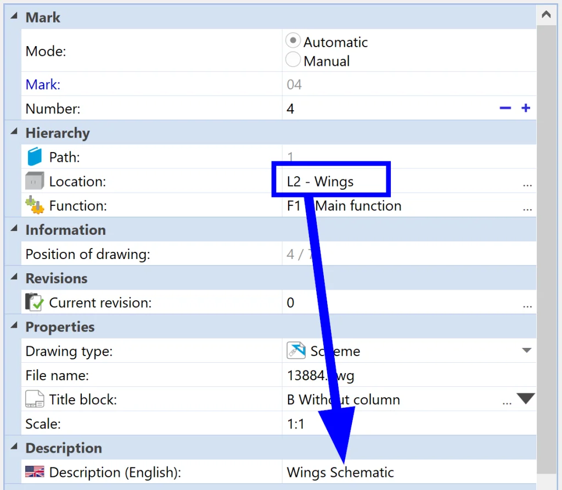Viewport: 562px width, 490px height.
Task: Open the Title block dropdown triangle
Action: [x=525, y=399]
